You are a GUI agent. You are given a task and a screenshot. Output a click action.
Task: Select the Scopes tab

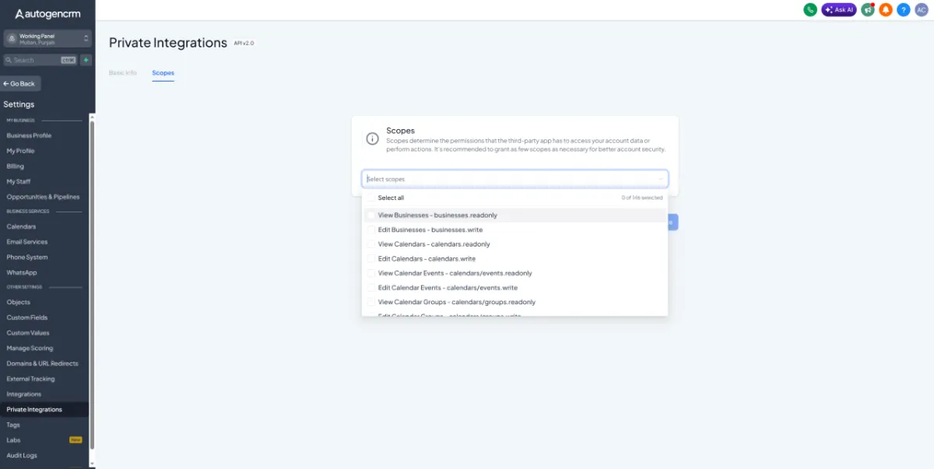(163, 73)
